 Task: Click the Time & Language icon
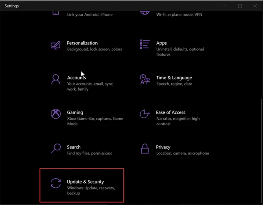[x=145, y=79]
